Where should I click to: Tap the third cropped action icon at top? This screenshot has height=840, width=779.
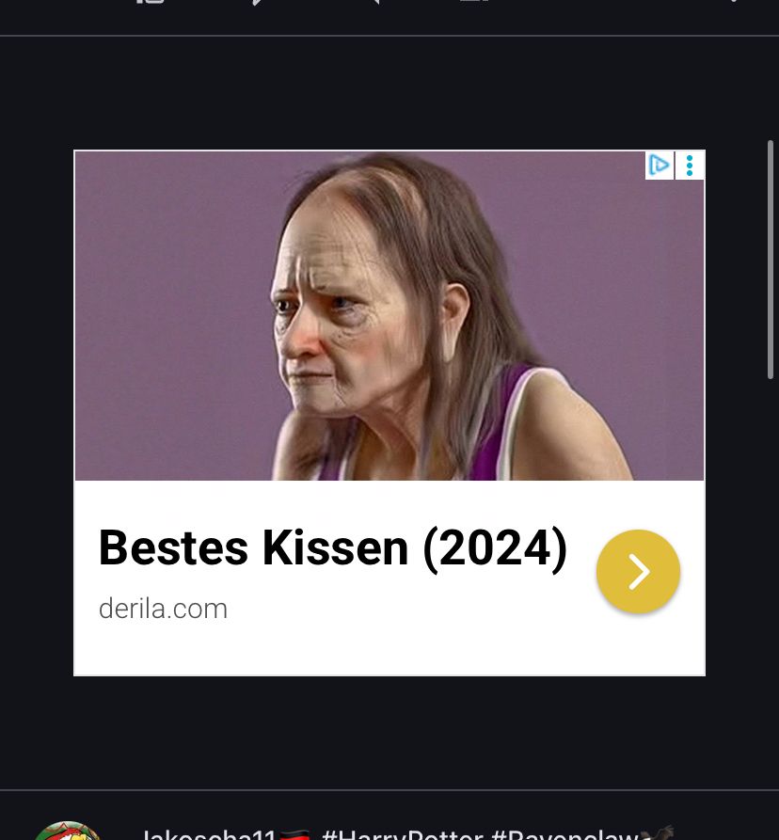[374, 2]
